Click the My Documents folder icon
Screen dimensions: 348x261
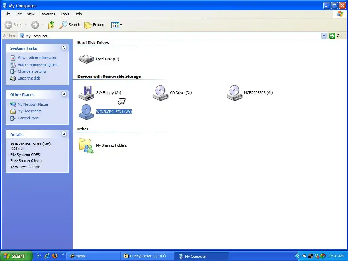pos(13,111)
